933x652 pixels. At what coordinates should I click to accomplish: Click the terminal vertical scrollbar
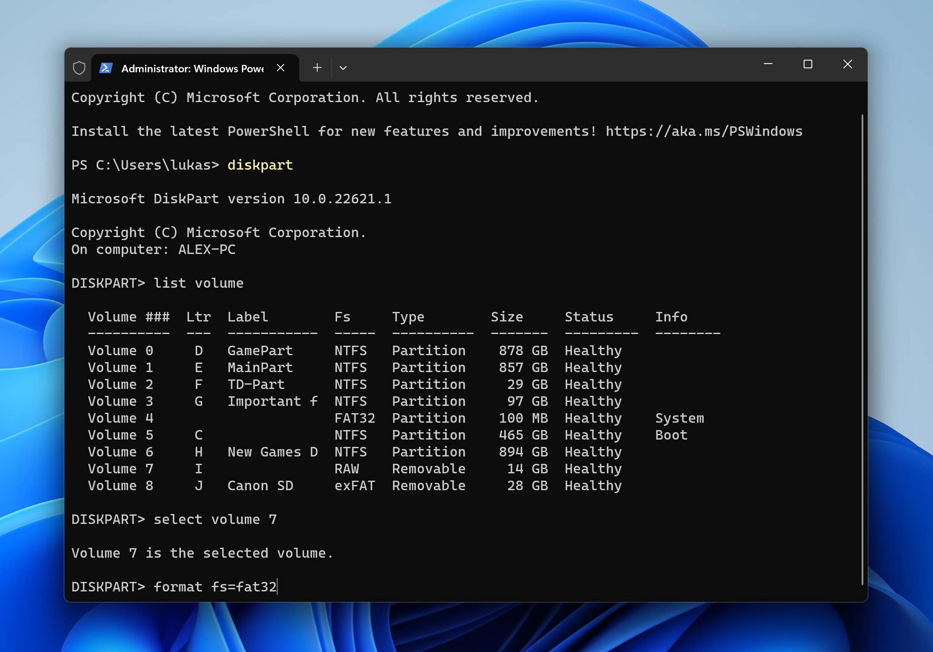click(862, 350)
